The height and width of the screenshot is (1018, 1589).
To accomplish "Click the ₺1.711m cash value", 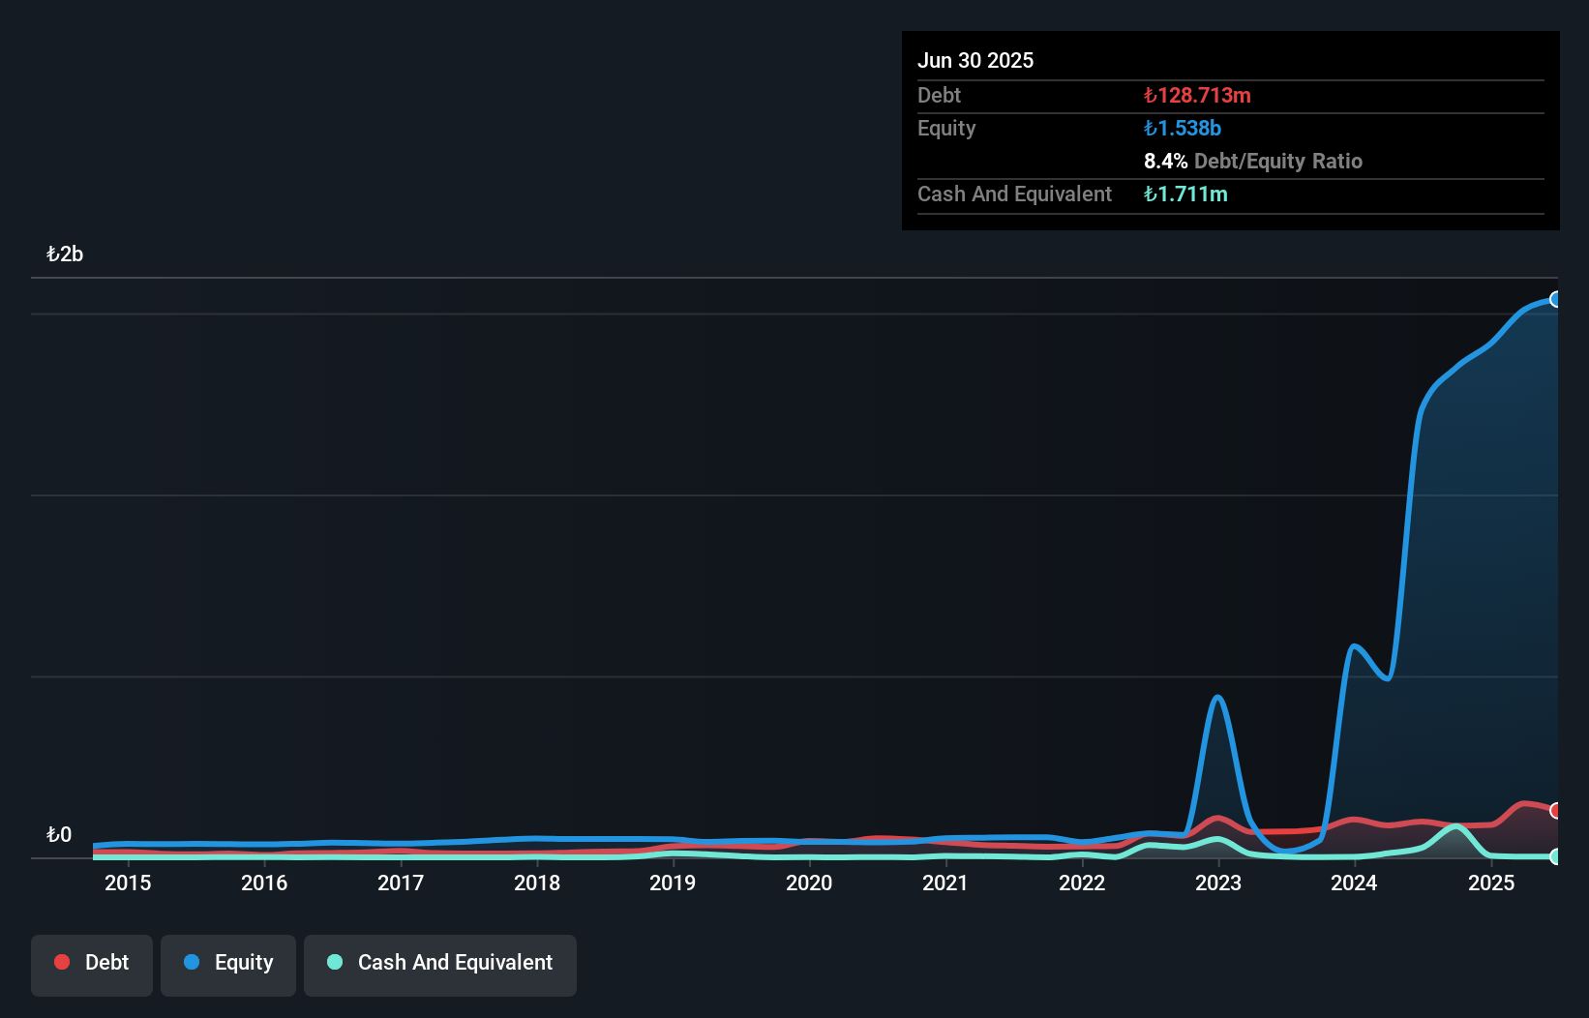I will (x=1185, y=194).
